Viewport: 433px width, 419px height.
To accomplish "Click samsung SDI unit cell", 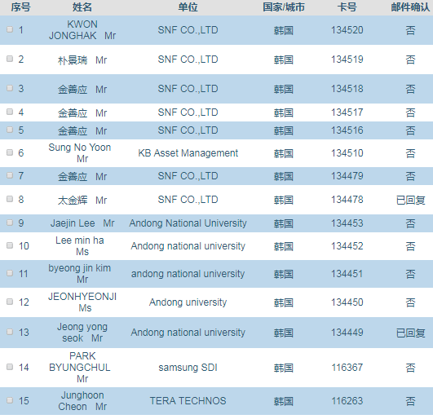I will click(x=188, y=368).
